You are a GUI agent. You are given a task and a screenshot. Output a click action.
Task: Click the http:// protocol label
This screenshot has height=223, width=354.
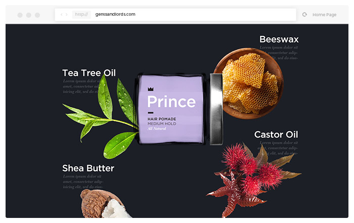[x=81, y=15]
